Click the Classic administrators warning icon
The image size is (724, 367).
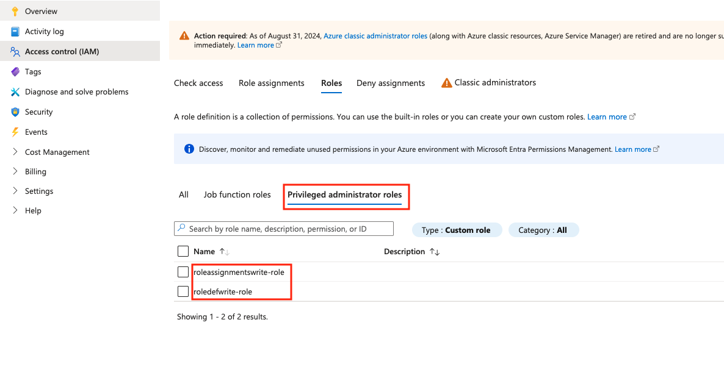tap(446, 83)
